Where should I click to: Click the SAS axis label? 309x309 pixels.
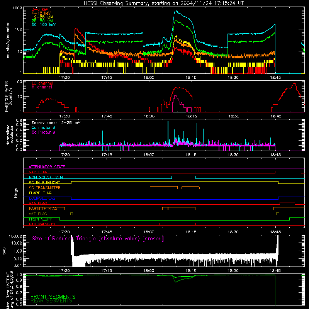(x=4, y=251)
